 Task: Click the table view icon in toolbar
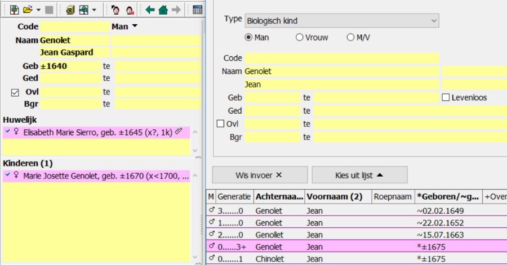point(197,10)
